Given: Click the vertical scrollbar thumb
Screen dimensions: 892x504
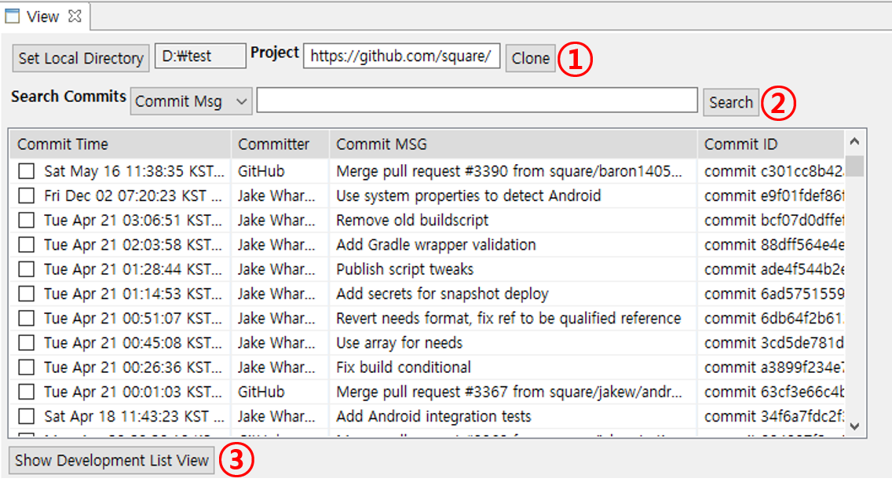Looking at the screenshot, I should 854,166.
